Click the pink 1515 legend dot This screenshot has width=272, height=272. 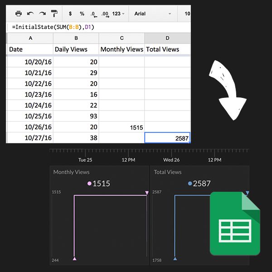[x=89, y=183]
